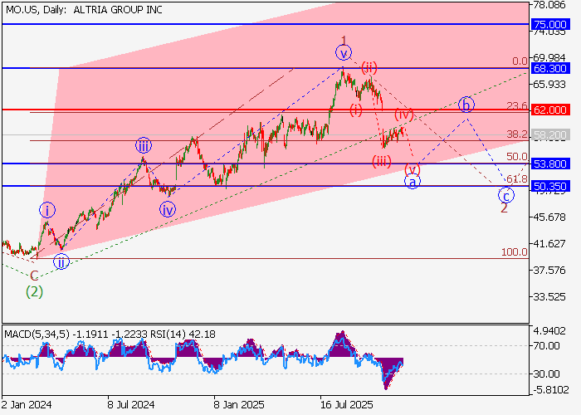
Task: Click the 38.2 Fibonacci level label
Action: (517, 134)
